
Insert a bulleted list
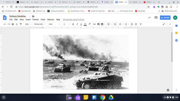pos(126,24)
